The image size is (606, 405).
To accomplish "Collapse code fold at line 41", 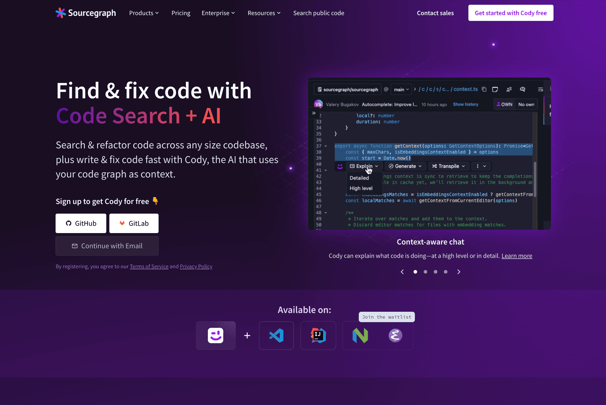I will (x=325, y=170).
